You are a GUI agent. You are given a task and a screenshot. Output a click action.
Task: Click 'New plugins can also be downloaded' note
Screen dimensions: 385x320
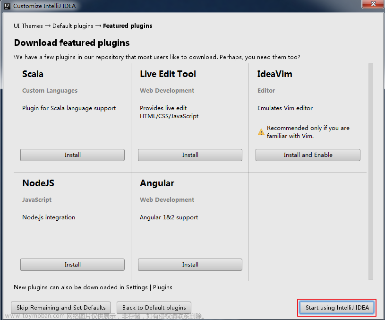coord(93,287)
